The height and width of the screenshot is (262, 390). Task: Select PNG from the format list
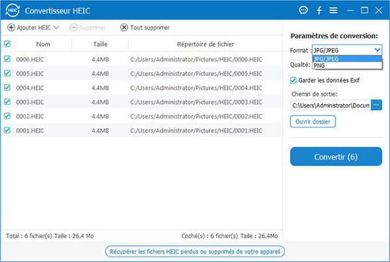point(318,65)
